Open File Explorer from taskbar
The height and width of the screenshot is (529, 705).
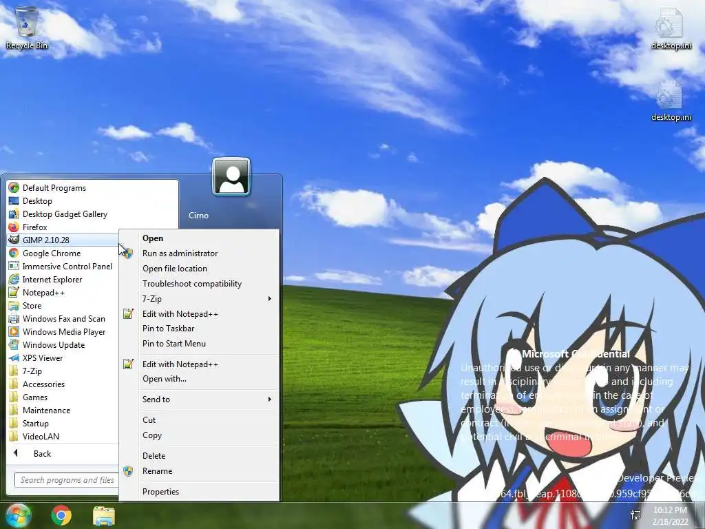pos(104,516)
